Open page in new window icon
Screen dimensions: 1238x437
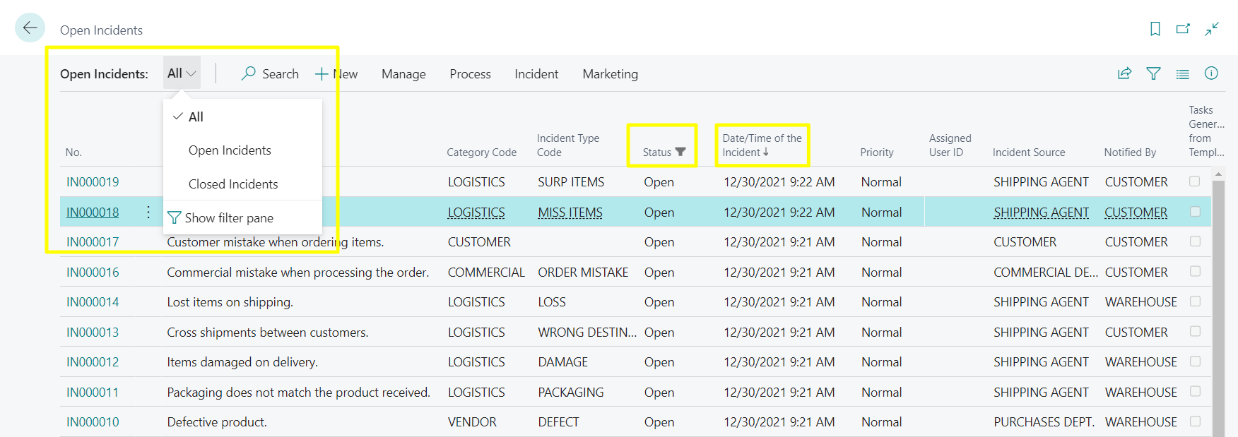click(1183, 29)
